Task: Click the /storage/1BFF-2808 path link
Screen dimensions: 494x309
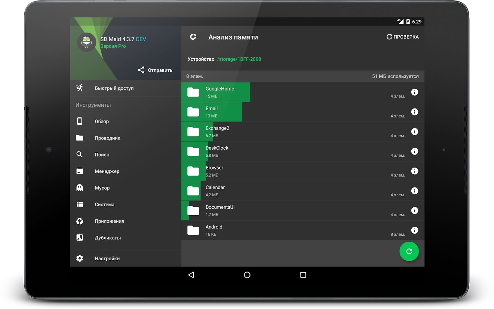Action: point(239,59)
